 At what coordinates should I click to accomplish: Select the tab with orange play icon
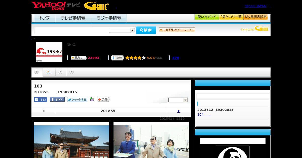point(49,72)
